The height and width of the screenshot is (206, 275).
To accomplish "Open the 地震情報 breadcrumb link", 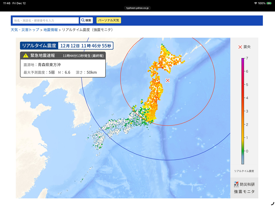I will click(x=51, y=30).
